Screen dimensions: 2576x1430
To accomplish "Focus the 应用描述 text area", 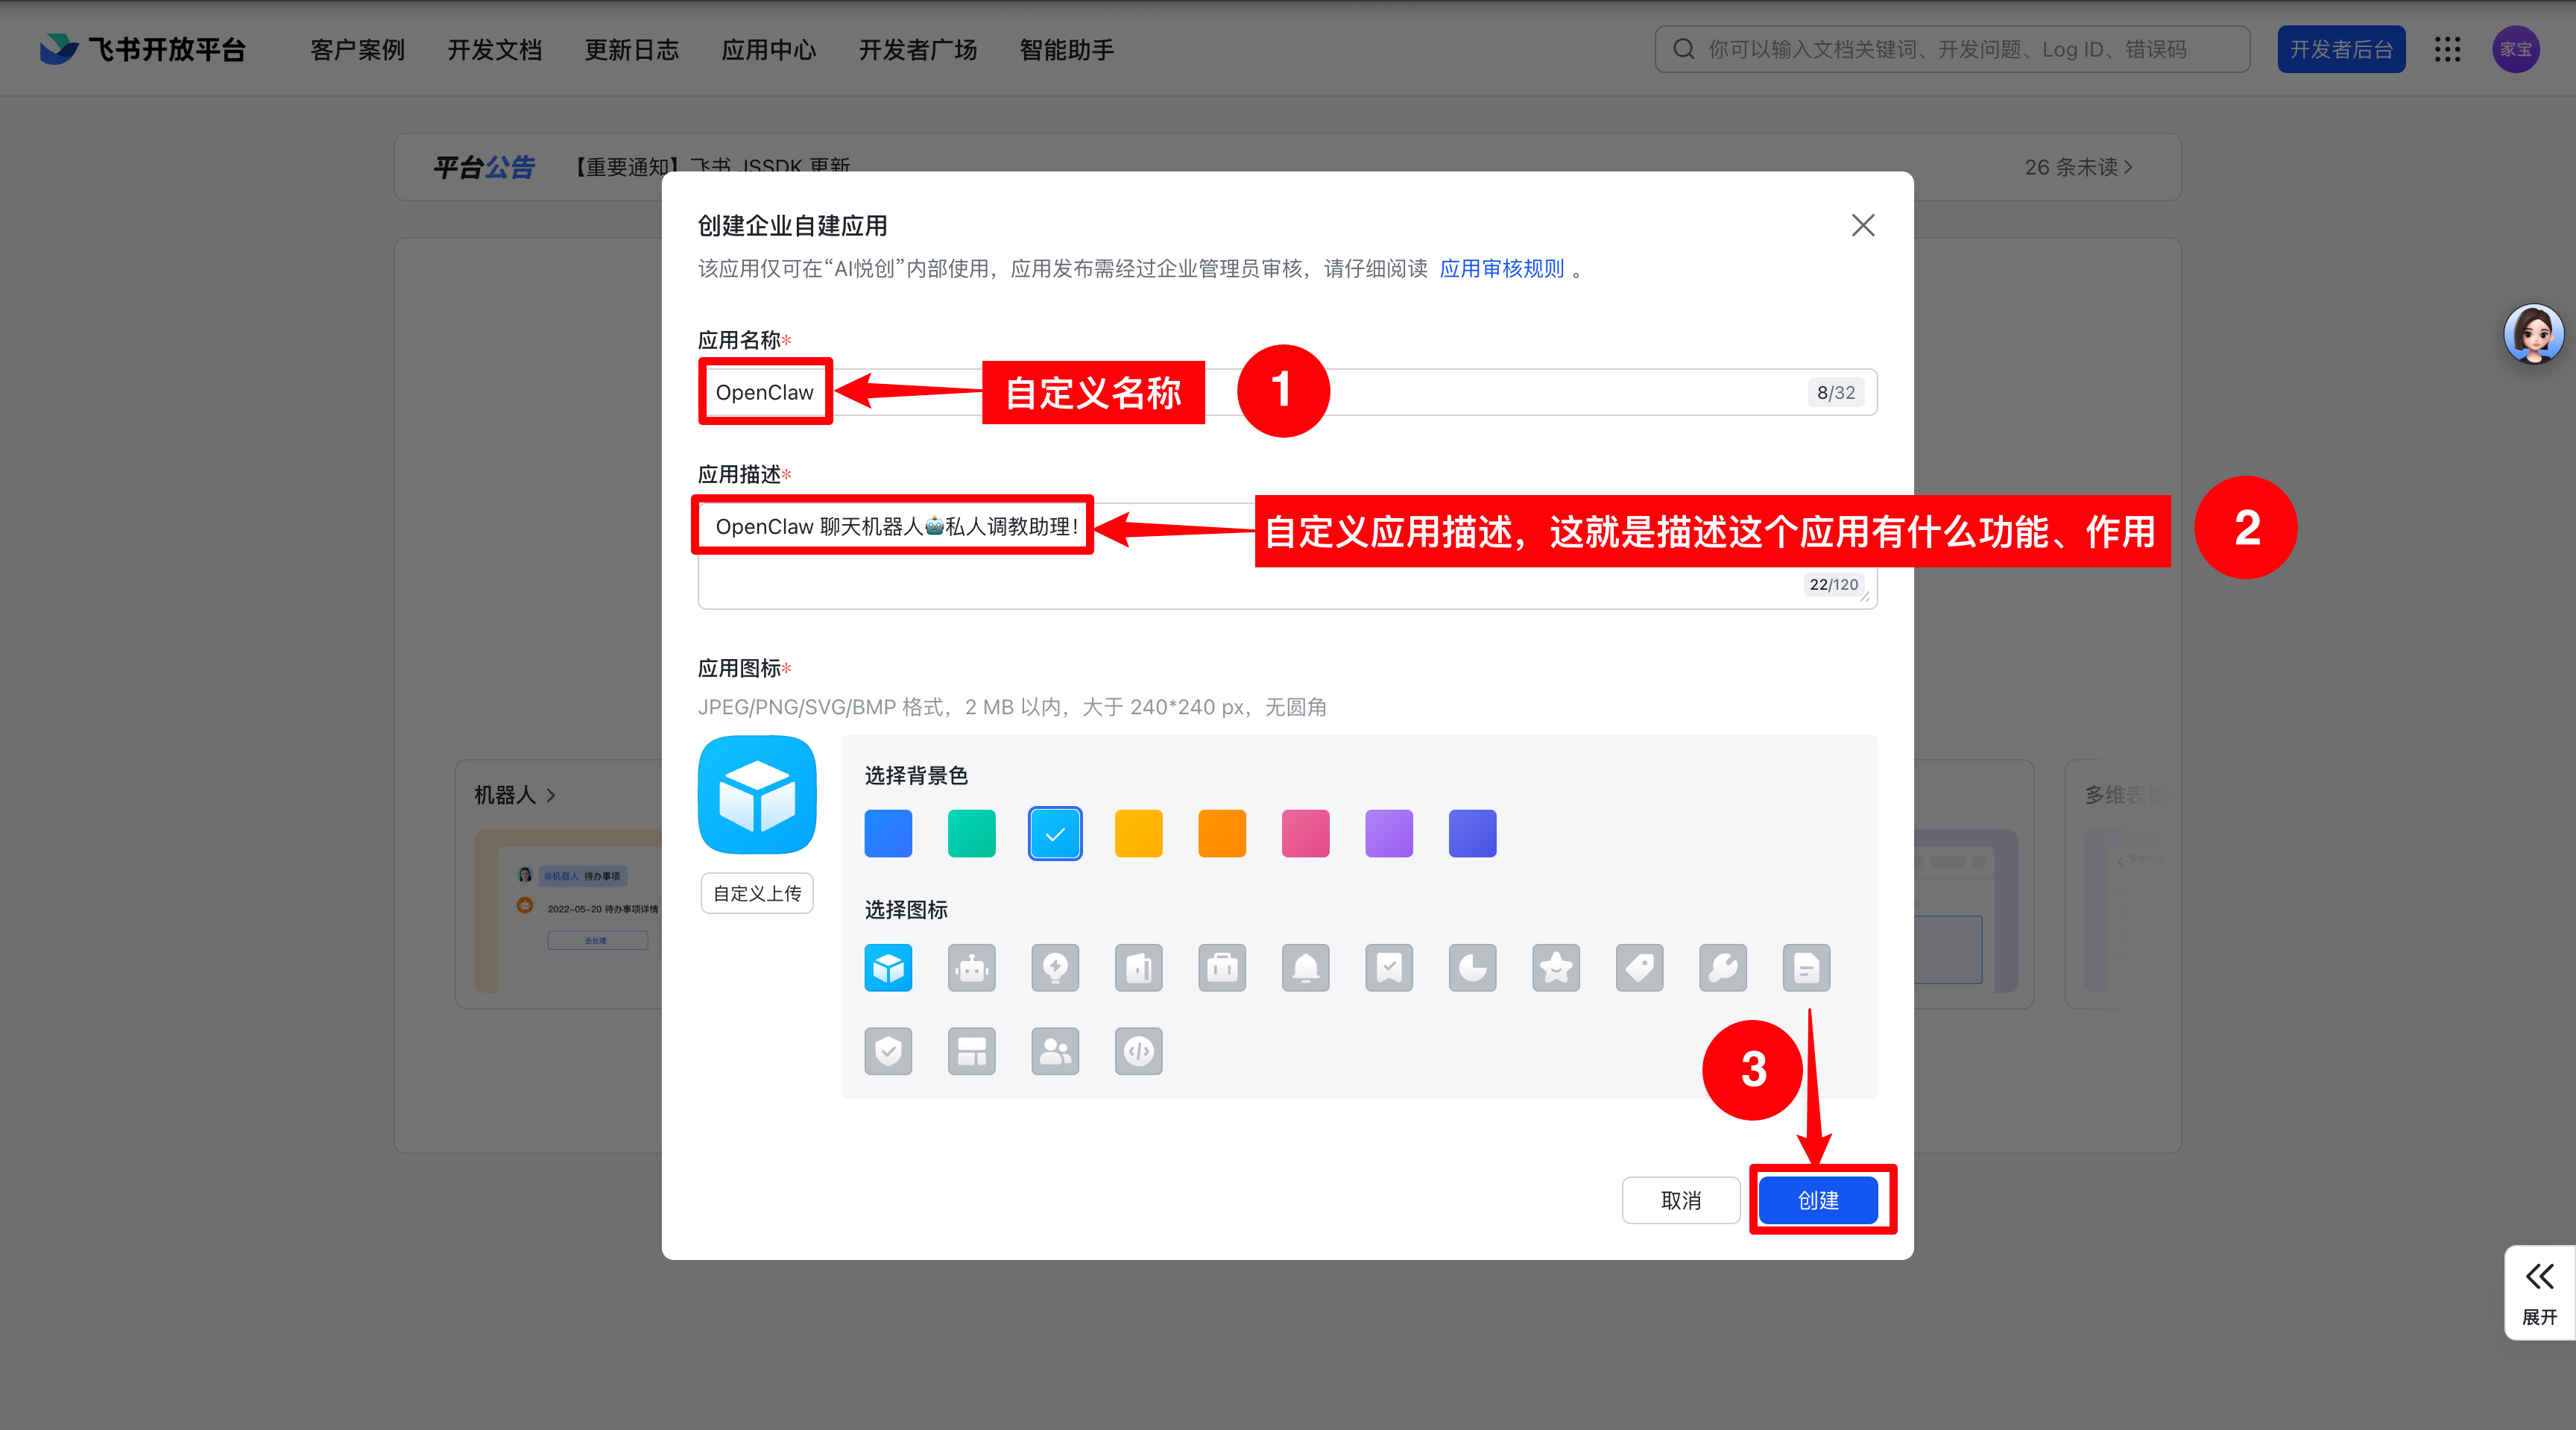I will tap(1287, 555).
